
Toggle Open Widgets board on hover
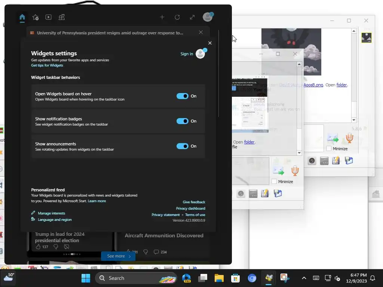point(183,96)
